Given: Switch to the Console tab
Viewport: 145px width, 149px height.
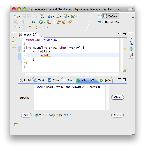Looking at the screenshot, I should click(54, 80).
